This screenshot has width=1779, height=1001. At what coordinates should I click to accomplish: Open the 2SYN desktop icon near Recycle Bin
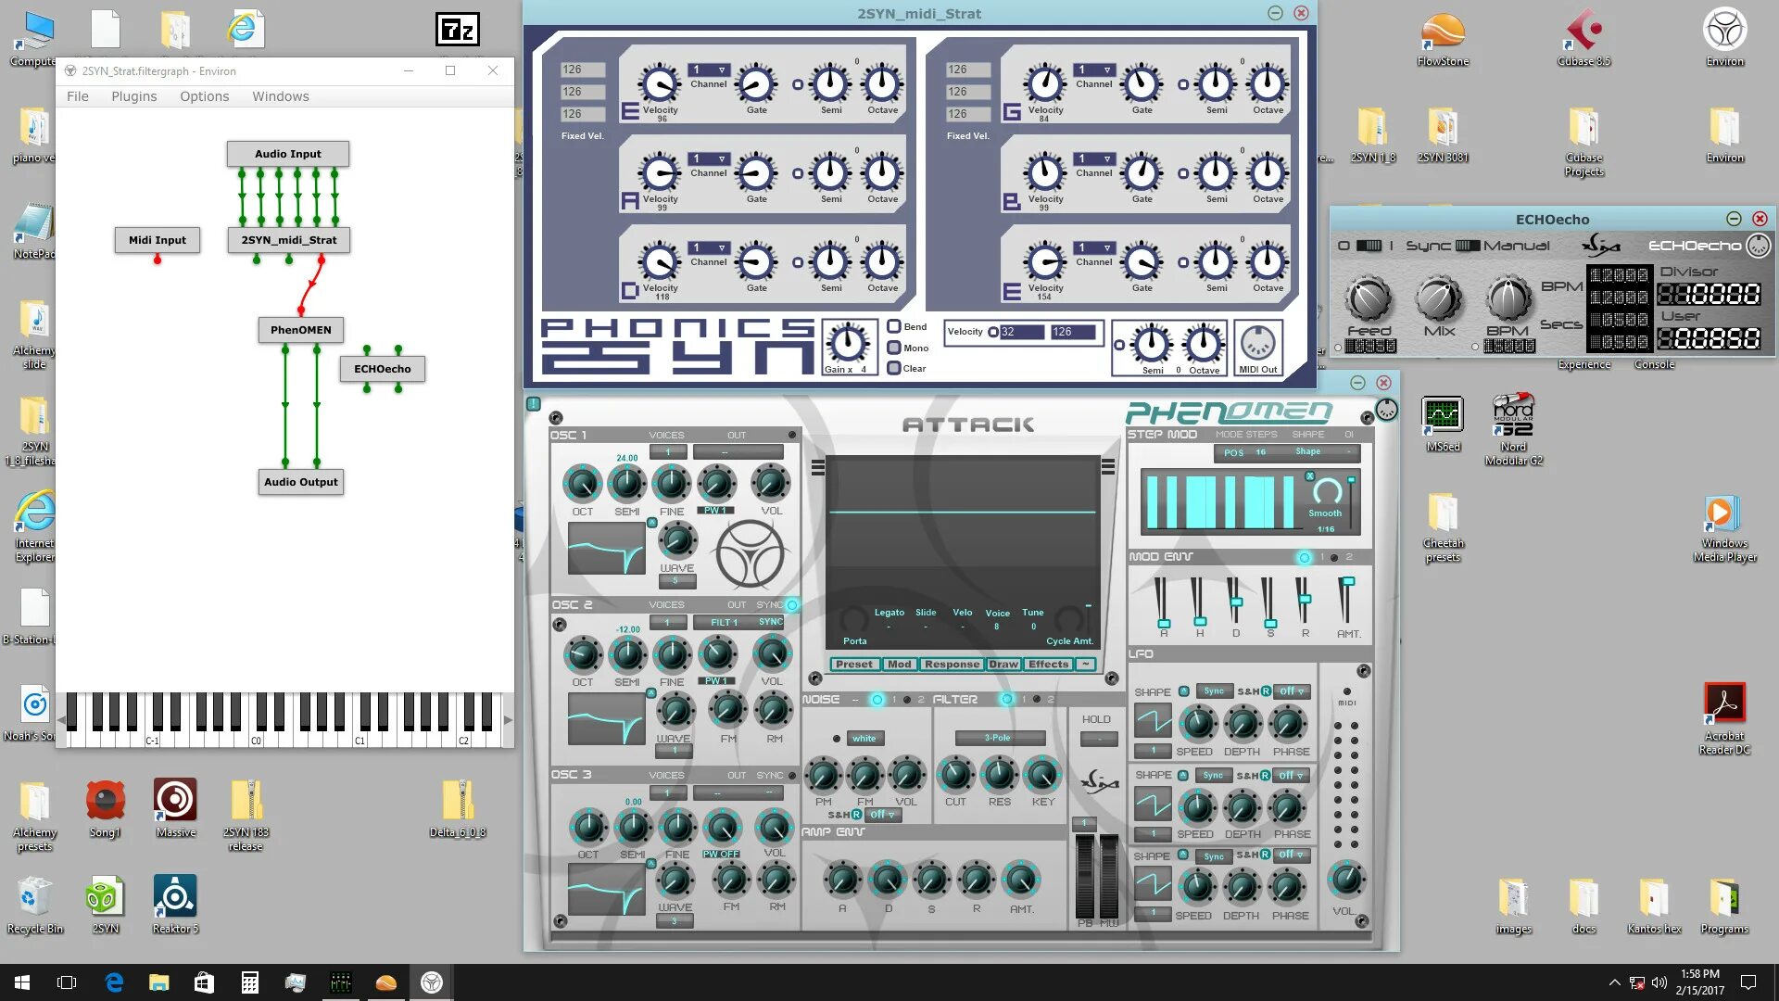[105, 904]
